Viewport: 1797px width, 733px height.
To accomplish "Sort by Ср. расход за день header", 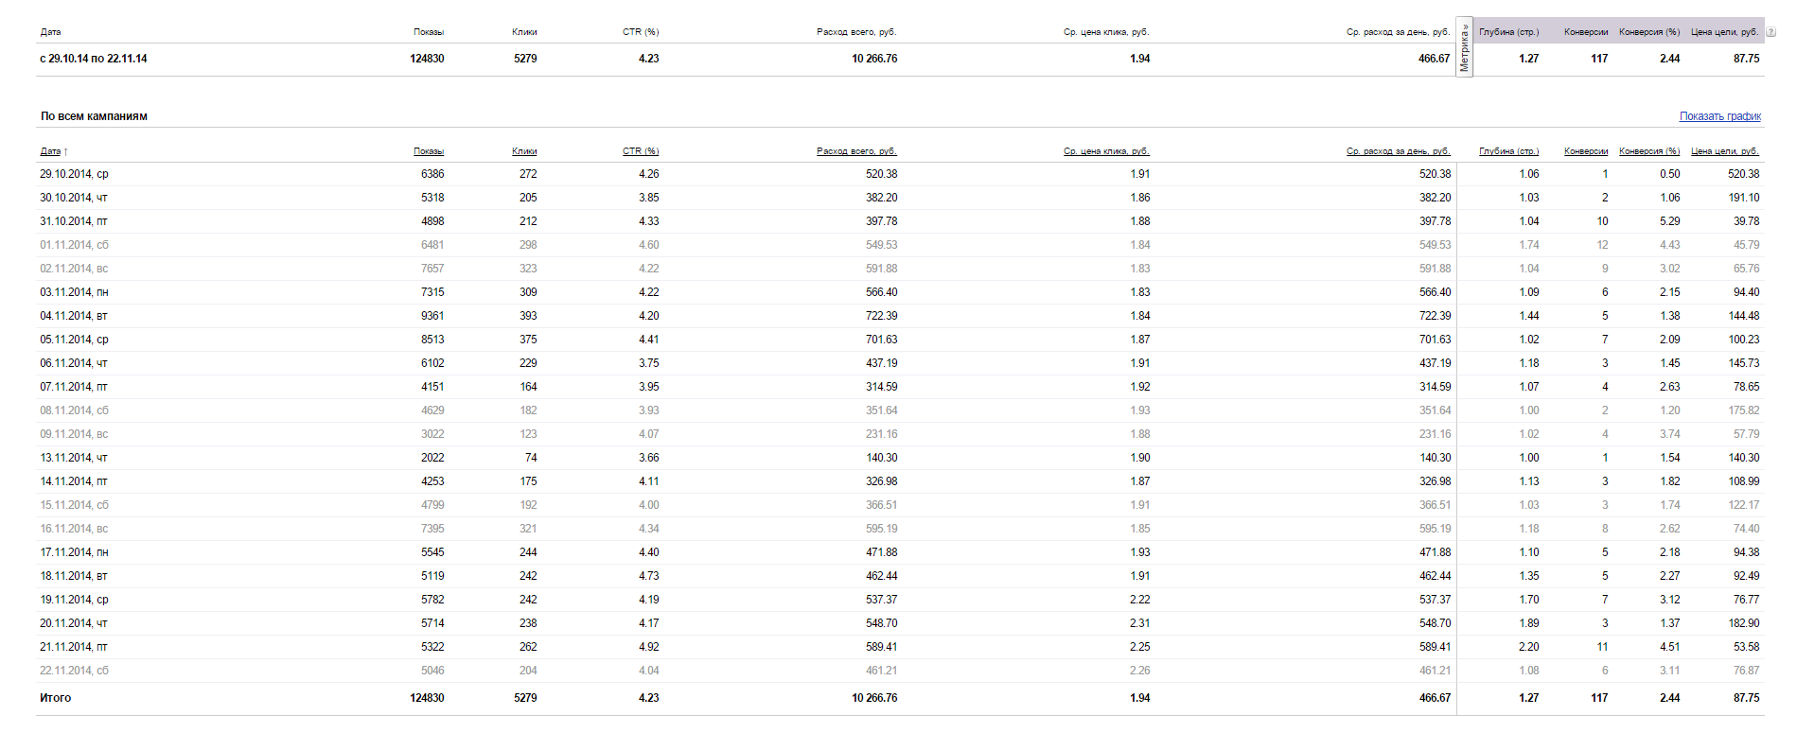I will pos(1398,151).
